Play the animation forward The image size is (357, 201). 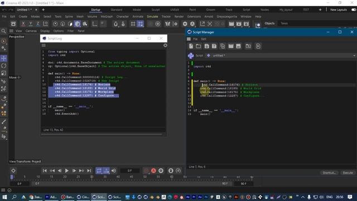click(x=67, y=171)
